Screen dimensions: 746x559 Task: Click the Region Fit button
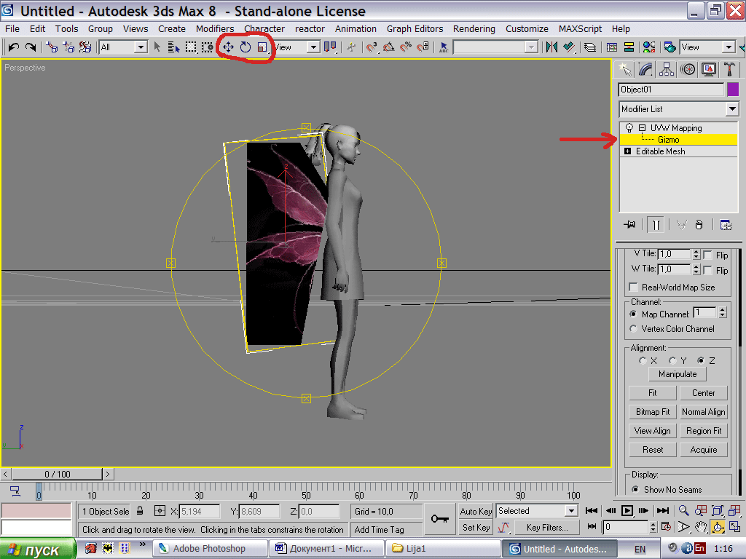click(x=704, y=431)
